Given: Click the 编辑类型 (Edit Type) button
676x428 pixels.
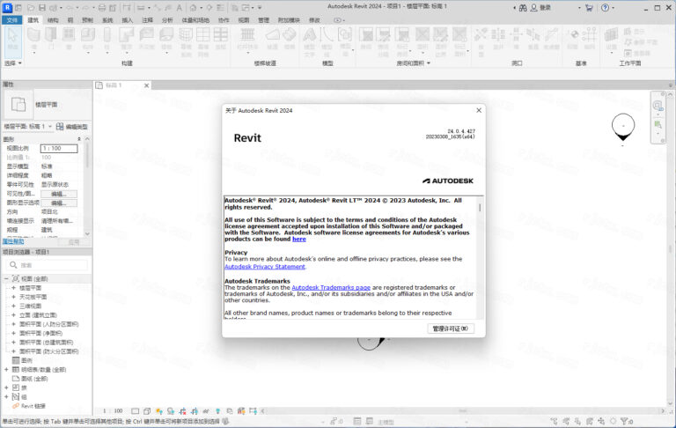Looking at the screenshot, I should (72, 127).
